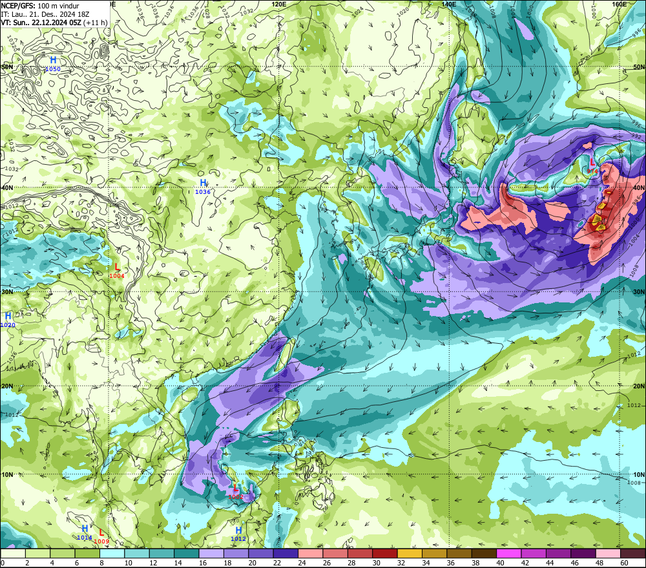Select the H 1020 high pressure marker
Screen dimensions: 646x568
point(7,319)
